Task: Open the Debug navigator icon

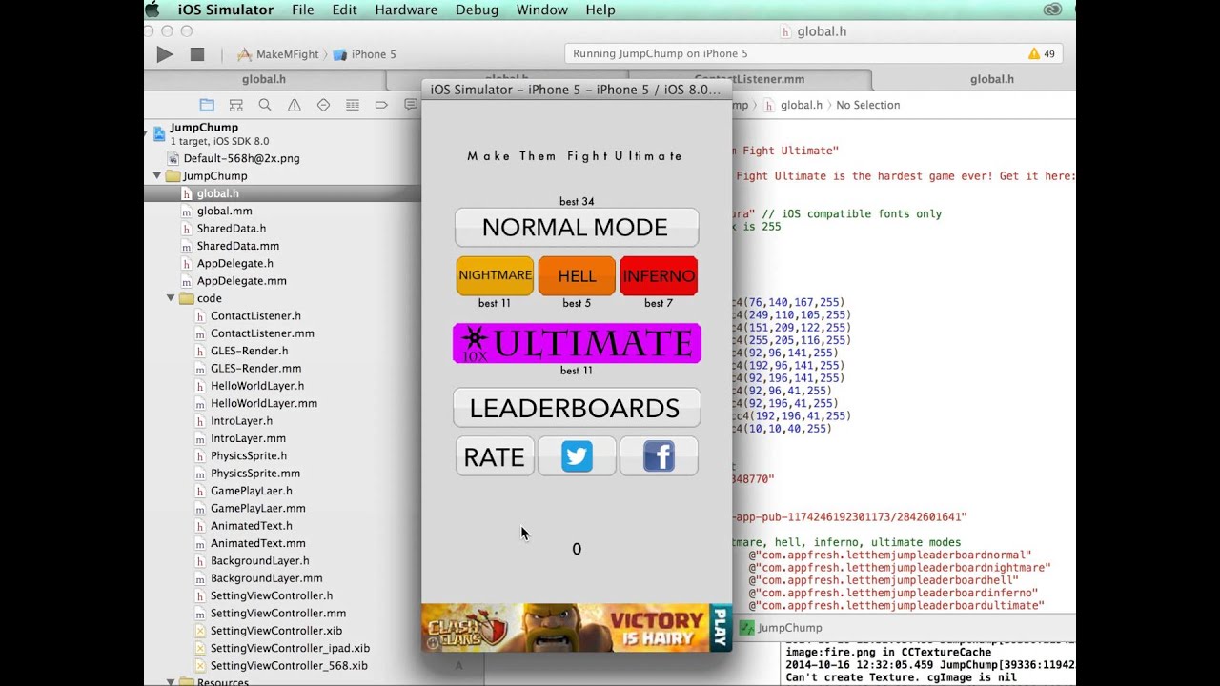Action: 353,105
